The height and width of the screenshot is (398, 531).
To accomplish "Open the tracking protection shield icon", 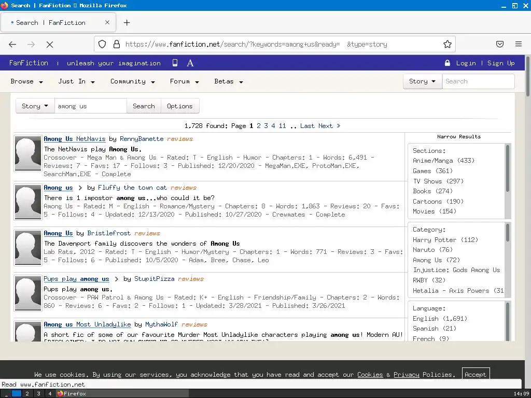I will click(102, 45).
